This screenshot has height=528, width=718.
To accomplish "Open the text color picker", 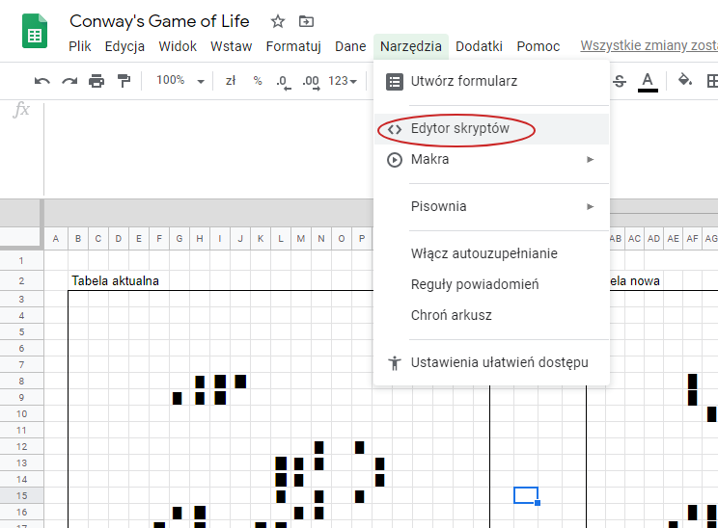I will (x=648, y=81).
